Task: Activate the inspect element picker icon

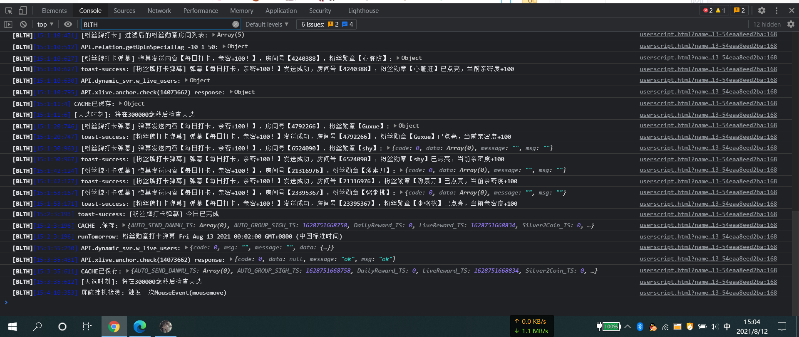Action: pyautogui.click(x=9, y=10)
